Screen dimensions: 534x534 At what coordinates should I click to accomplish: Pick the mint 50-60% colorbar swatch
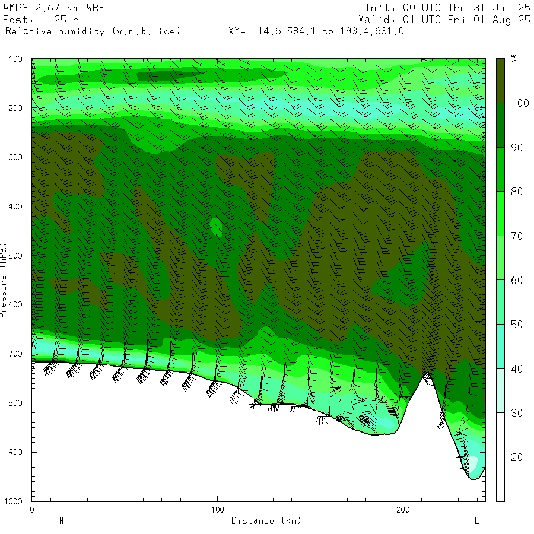(500, 302)
